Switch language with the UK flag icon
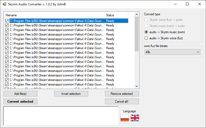The width and height of the screenshot is (206, 128). (x=135, y=118)
